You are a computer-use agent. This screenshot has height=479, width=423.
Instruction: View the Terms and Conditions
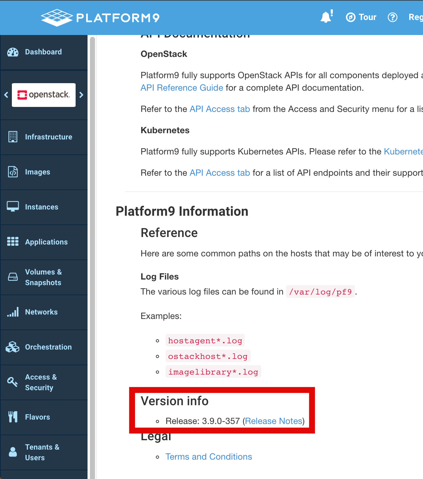[x=208, y=456]
